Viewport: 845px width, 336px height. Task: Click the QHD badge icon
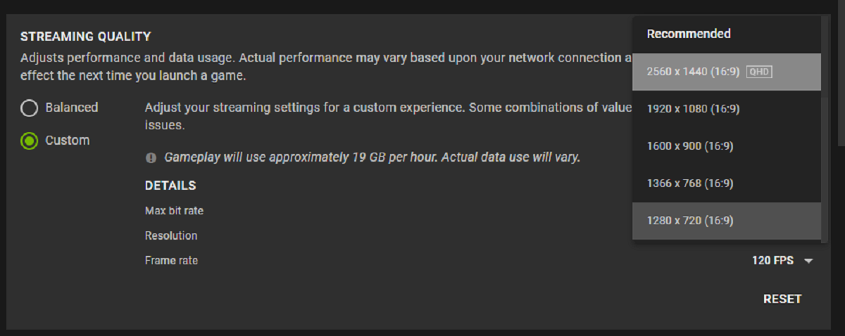(x=760, y=72)
